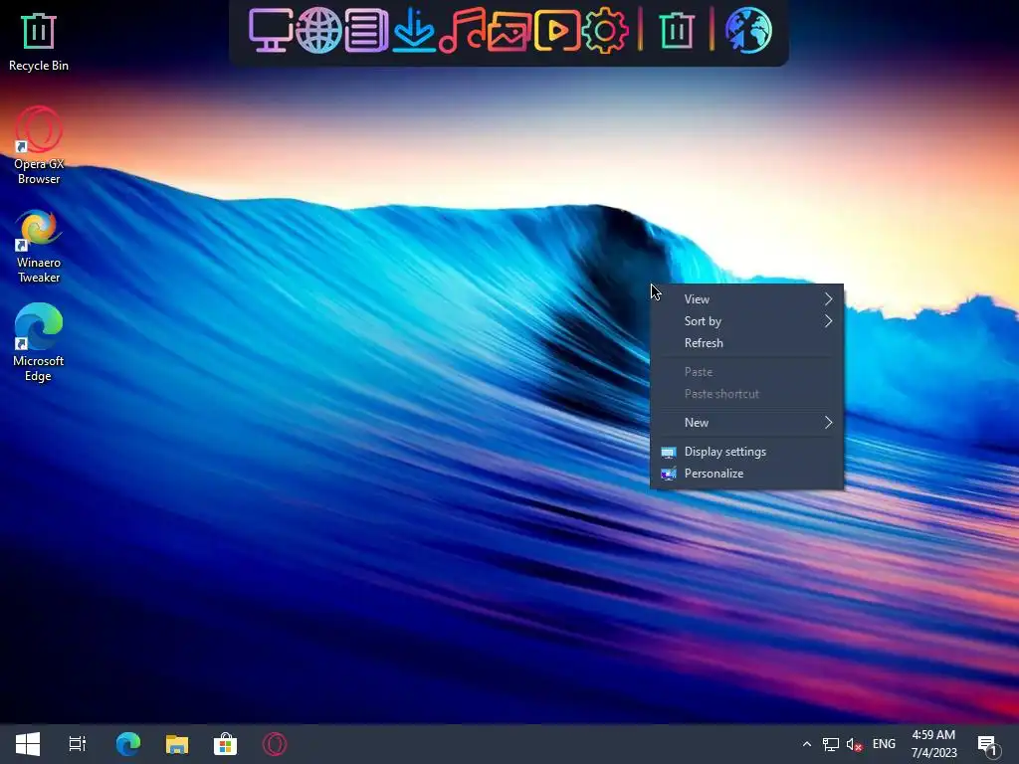
Task: Click the network status tray icon
Action: tap(831, 744)
